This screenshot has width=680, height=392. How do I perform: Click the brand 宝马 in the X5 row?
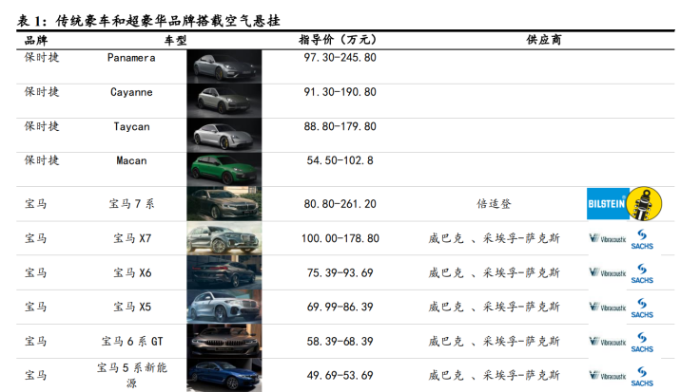35,307
